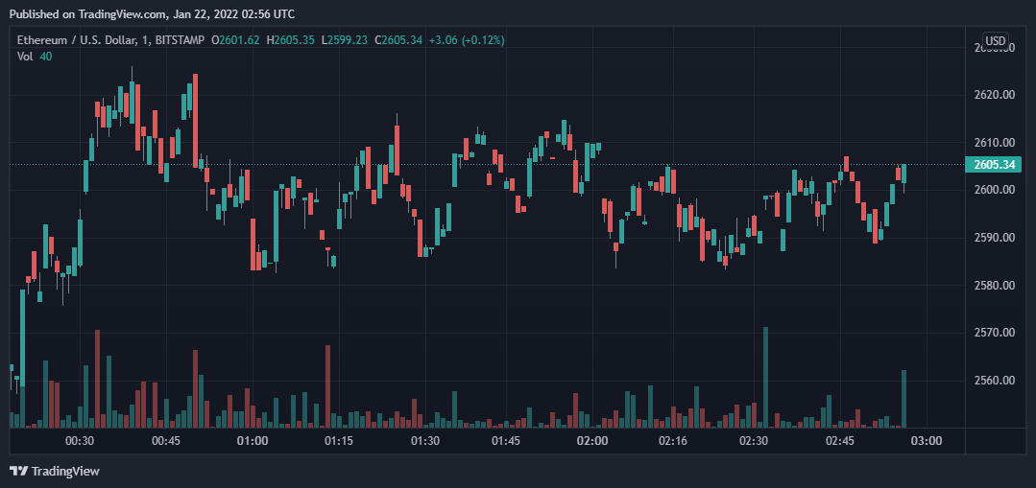This screenshot has height=488, width=1036.
Task: Click the 03:00 time axis label
Action: tap(926, 441)
